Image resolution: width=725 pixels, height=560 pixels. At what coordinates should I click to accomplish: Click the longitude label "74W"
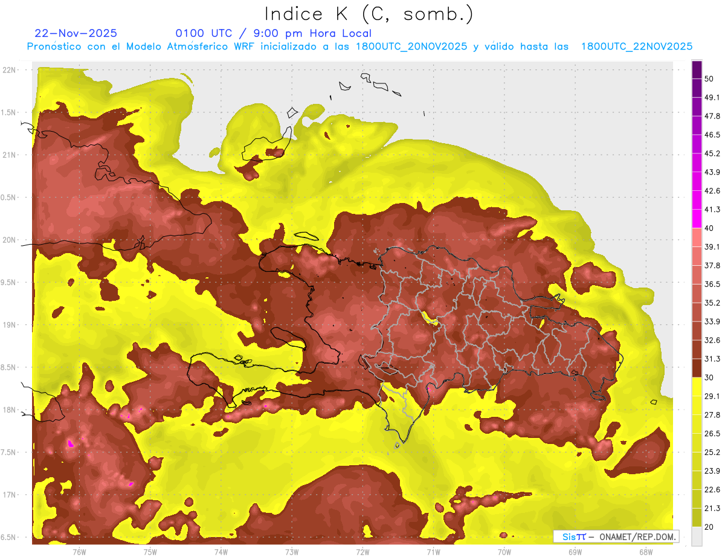tap(221, 552)
